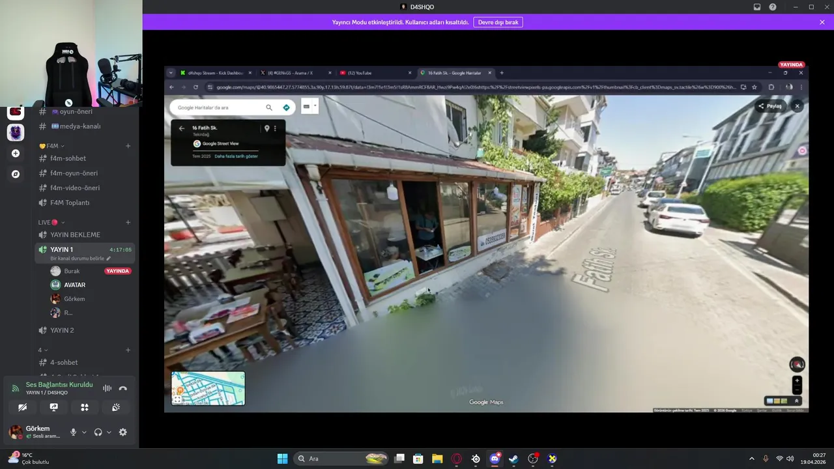The height and width of the screenshot is (469, 834).
Task: Select 16 Fatih Sk. Google Haritalar tab
Action: pyautogui.click(x=456, y=73)
